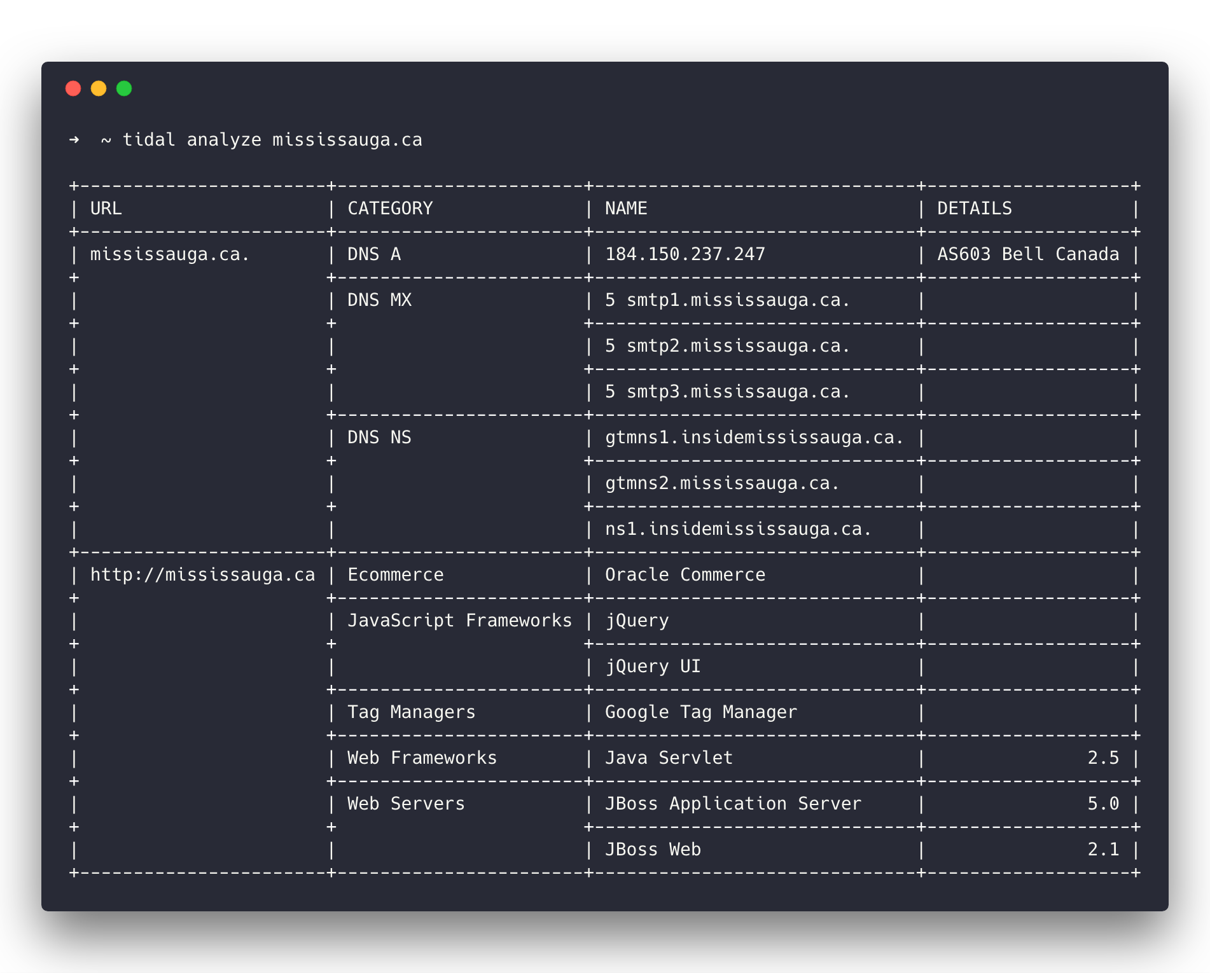
Task: Click the 'jQuery UI' name cell
Action: click(653, 667)
